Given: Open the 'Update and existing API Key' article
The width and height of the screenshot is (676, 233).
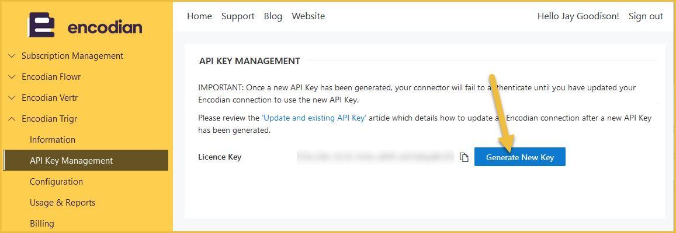Looking at the screenshot, I should pyautogui.click(x=314, y=118).
